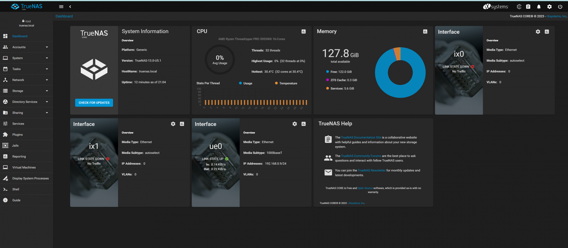Screen dimensions: 568x248
Task: Click the version TrueNAS-13.0-U5.1 text
Action: (x=148, y=61)
